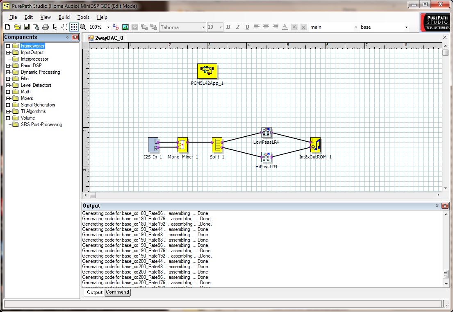
Task: Close the Components panel
Action: pos(75,37)
